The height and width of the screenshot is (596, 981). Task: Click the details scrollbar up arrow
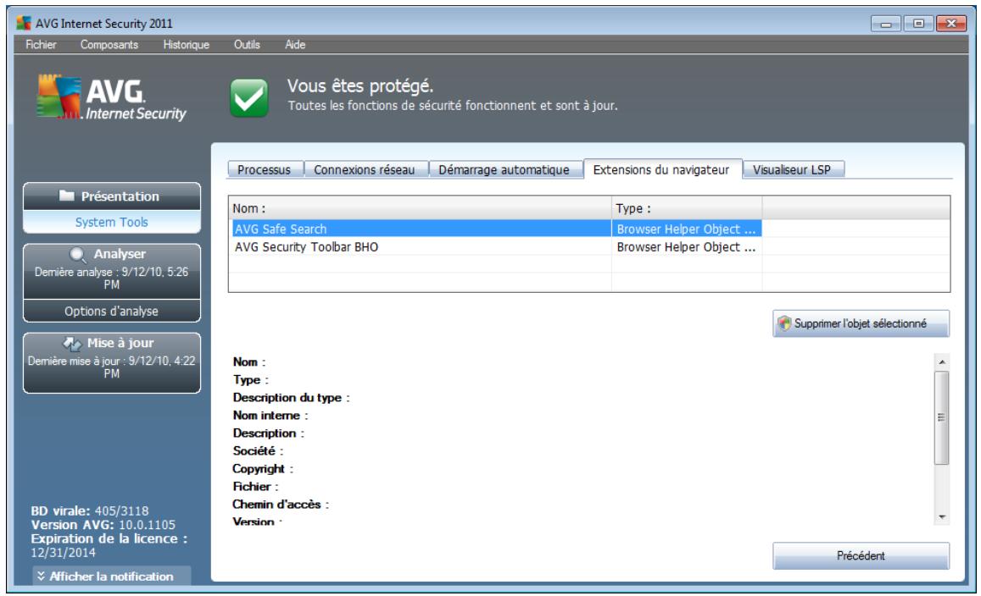pos(942,361)
